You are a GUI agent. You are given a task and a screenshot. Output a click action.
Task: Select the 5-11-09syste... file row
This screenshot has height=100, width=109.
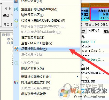click(92, 73)
